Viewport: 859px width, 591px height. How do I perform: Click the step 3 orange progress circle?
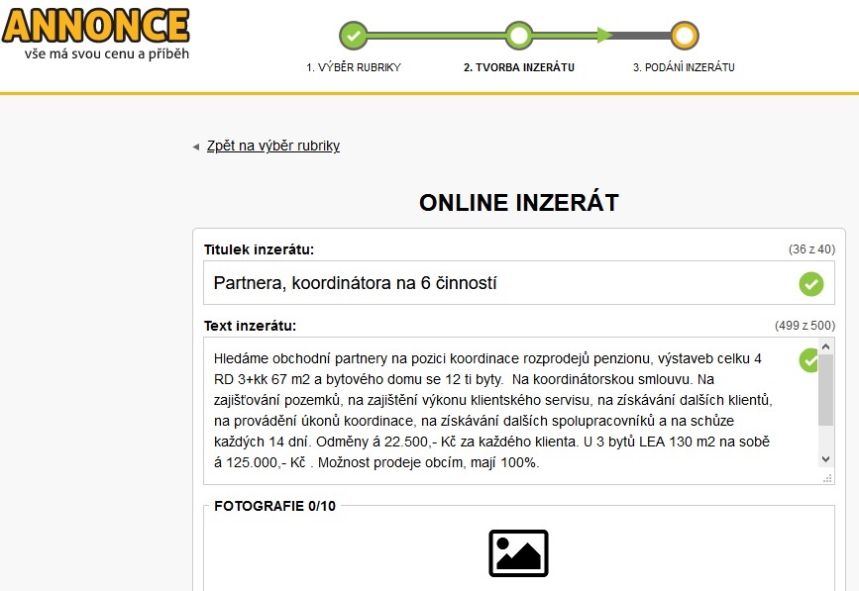tap(685, 36)
